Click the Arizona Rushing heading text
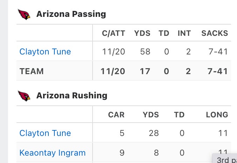The width and height of the screenshot is (237, 163). (x=72, y=96)
